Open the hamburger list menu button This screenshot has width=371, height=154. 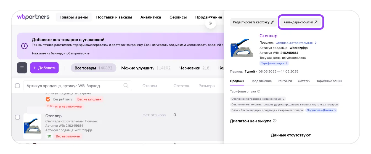[22, 68]
